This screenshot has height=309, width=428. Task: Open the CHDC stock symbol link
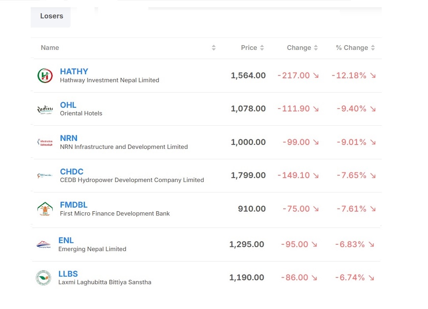pos(72,172)
